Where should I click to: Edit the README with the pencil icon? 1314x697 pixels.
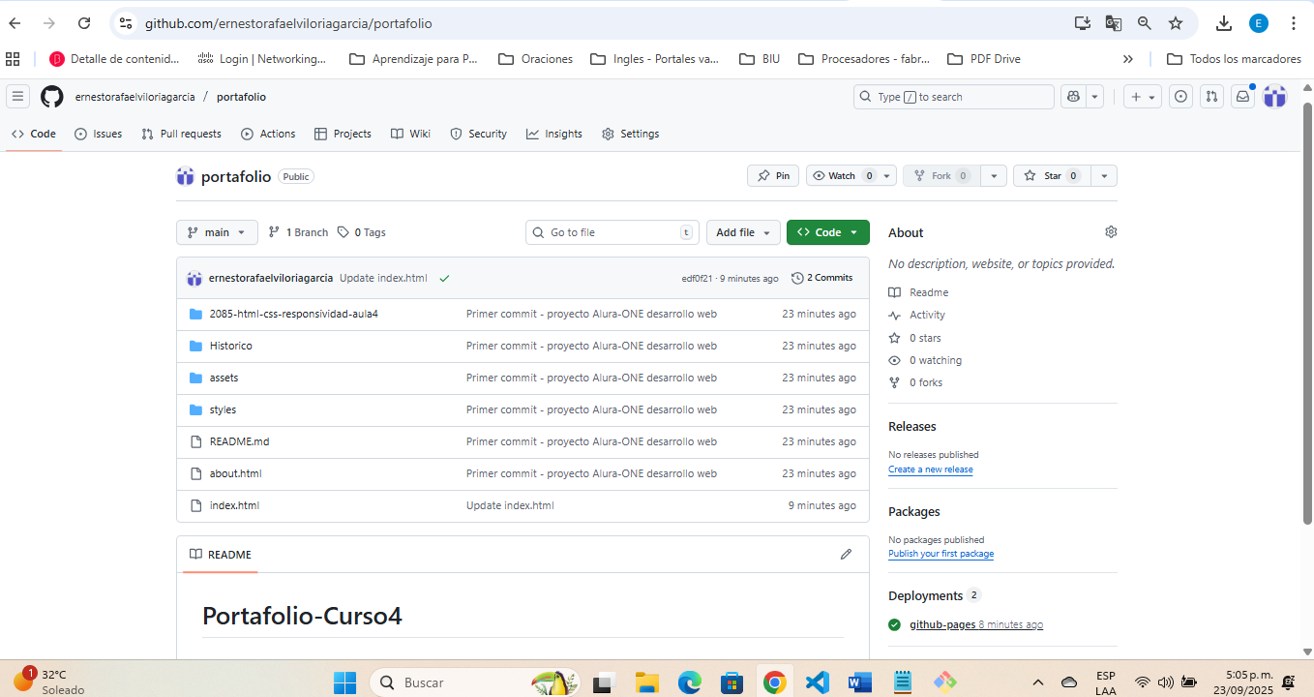pyautogui.click(x=846, y=555)
